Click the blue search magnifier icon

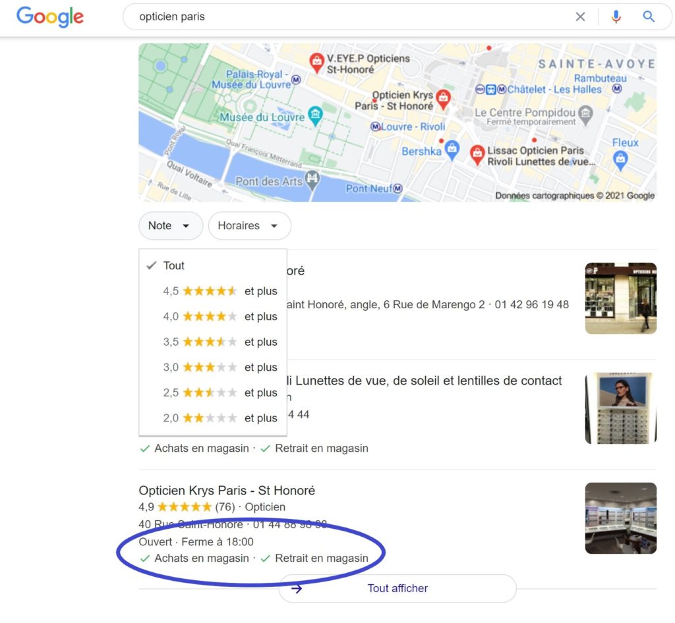coord(649,16)
